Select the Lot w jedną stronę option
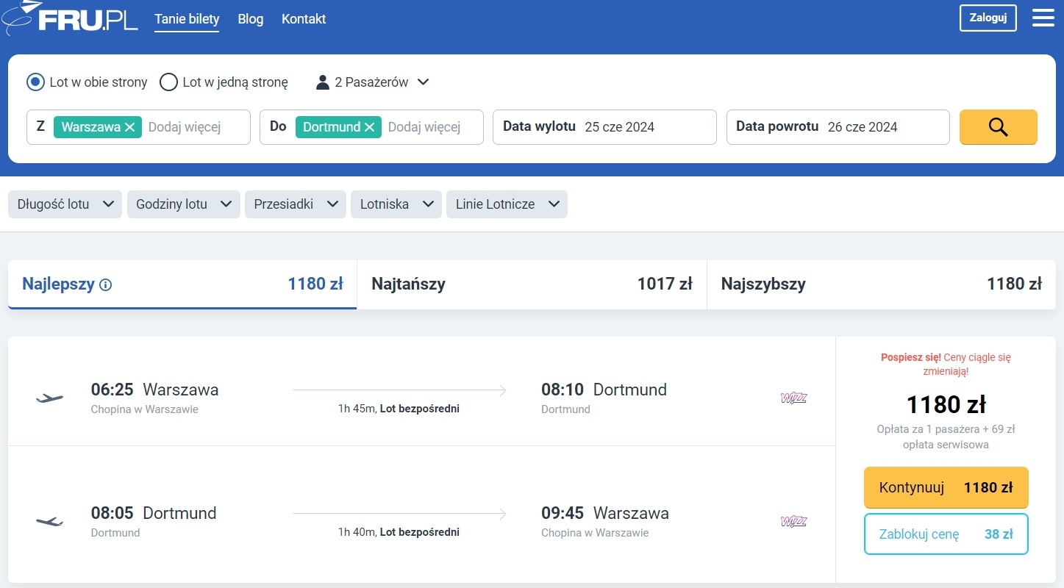 [169, 82]
